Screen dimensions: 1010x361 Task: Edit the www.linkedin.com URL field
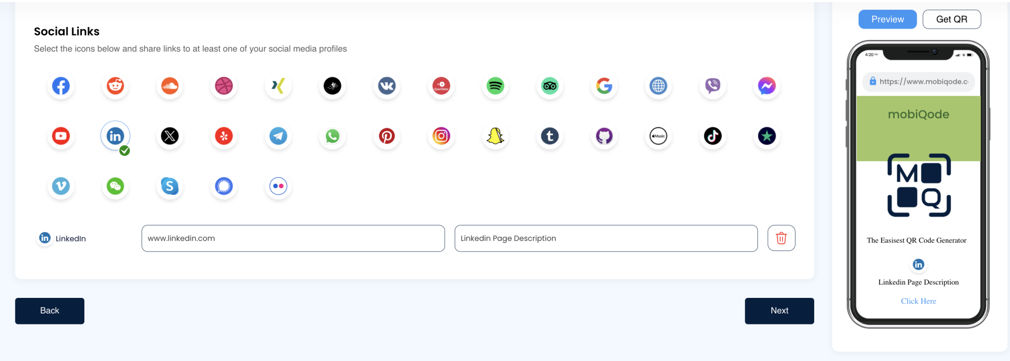tap(293, 238)
